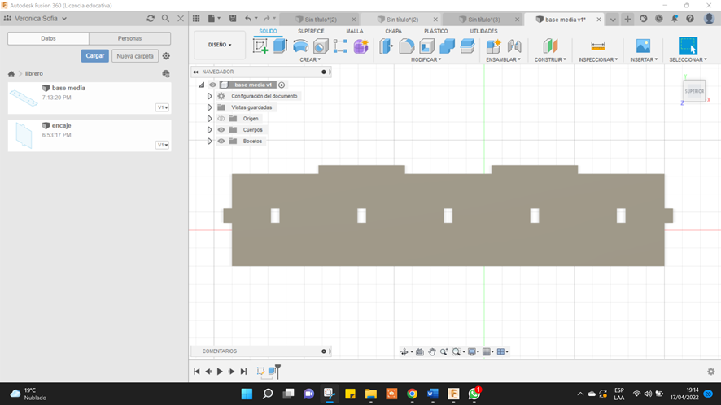
Task: Select the Joint tool icon
Action: click(514, 46)
